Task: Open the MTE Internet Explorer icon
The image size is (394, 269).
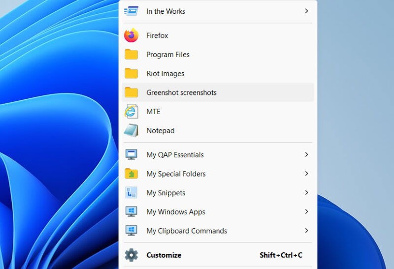Action: [x=131, y=112]
